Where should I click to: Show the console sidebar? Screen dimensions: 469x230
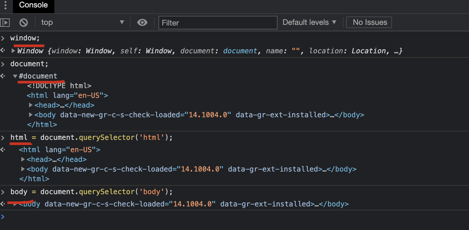tap(5, 23)
